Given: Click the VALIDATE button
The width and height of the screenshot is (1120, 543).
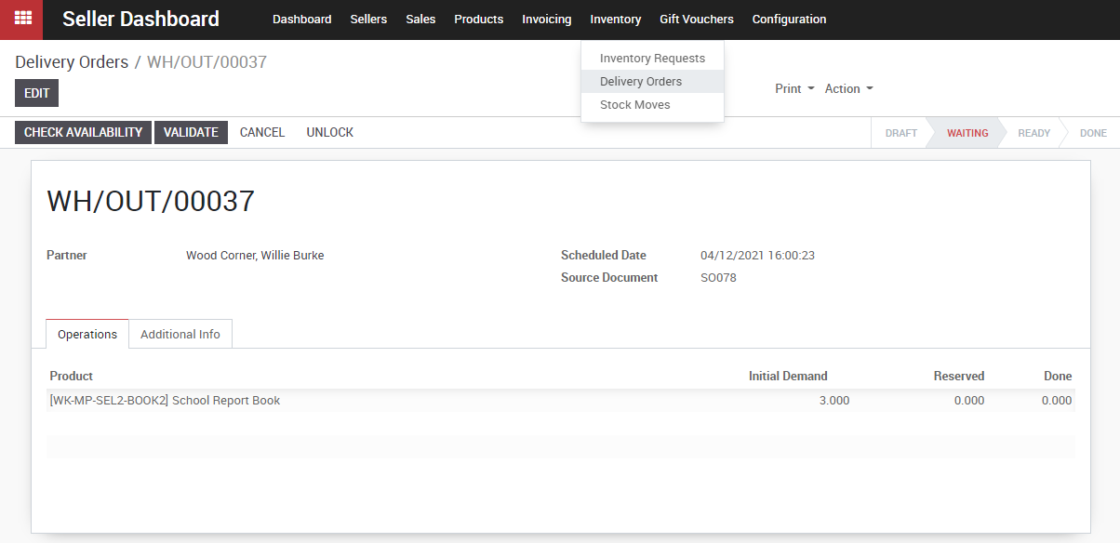Looking at the screenshot, I should click(x=191, y=132).
